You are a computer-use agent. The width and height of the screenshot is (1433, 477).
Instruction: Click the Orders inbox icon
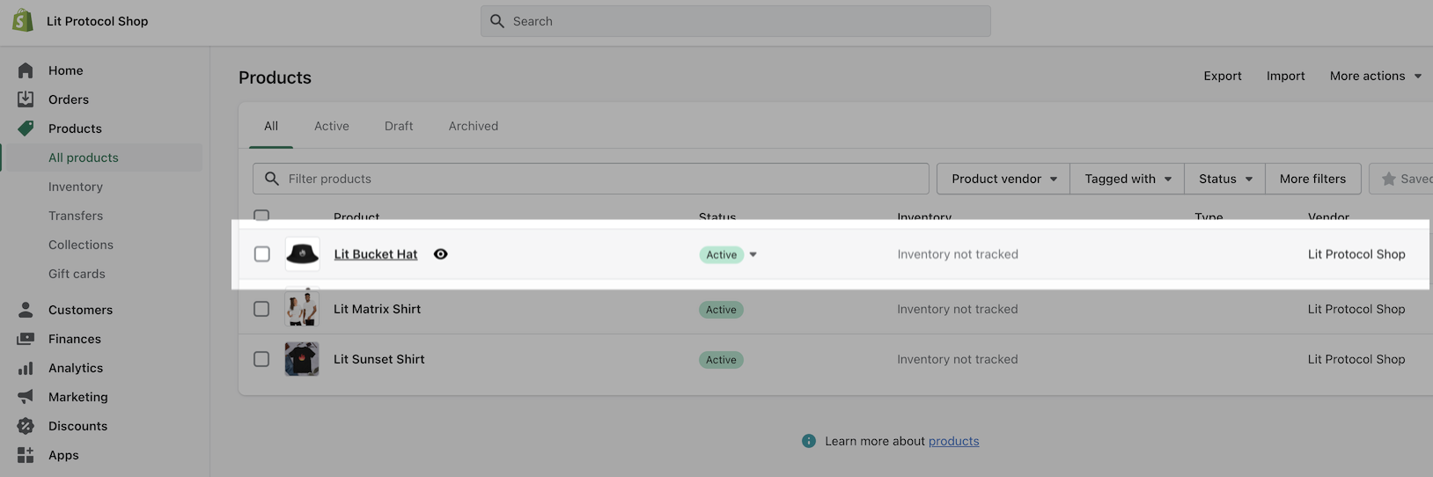pyautogui.click(x=26, y=99)
